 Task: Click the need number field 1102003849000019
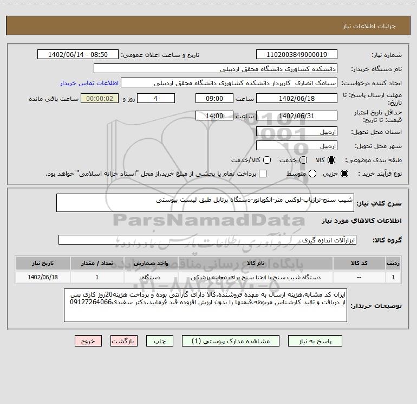[x=297, y=55]
